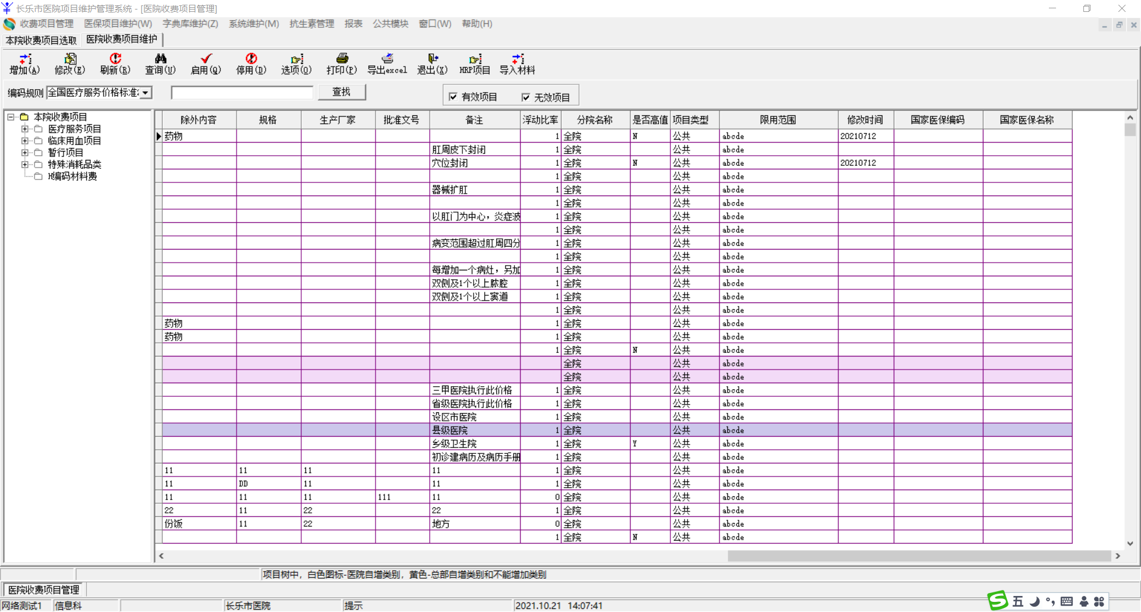
Task: Click the application logo in the menu bar
Action: (9, 24)
